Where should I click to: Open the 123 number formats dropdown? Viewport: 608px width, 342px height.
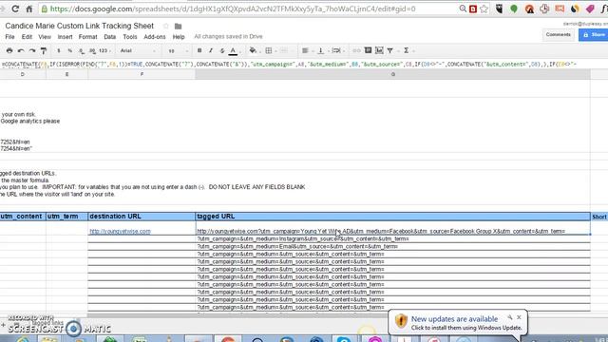(104, 50)
